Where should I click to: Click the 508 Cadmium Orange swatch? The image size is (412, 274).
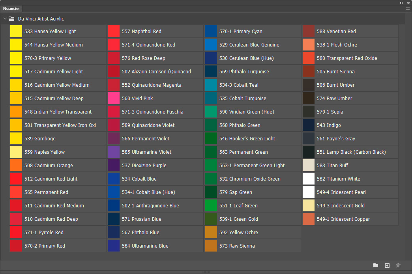58,165
